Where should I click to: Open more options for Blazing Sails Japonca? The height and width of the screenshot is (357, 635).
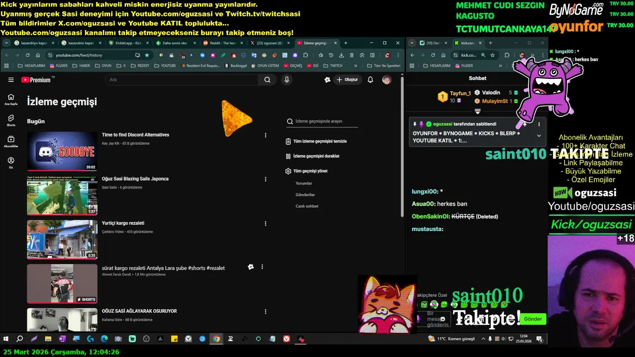coord(265,179)
